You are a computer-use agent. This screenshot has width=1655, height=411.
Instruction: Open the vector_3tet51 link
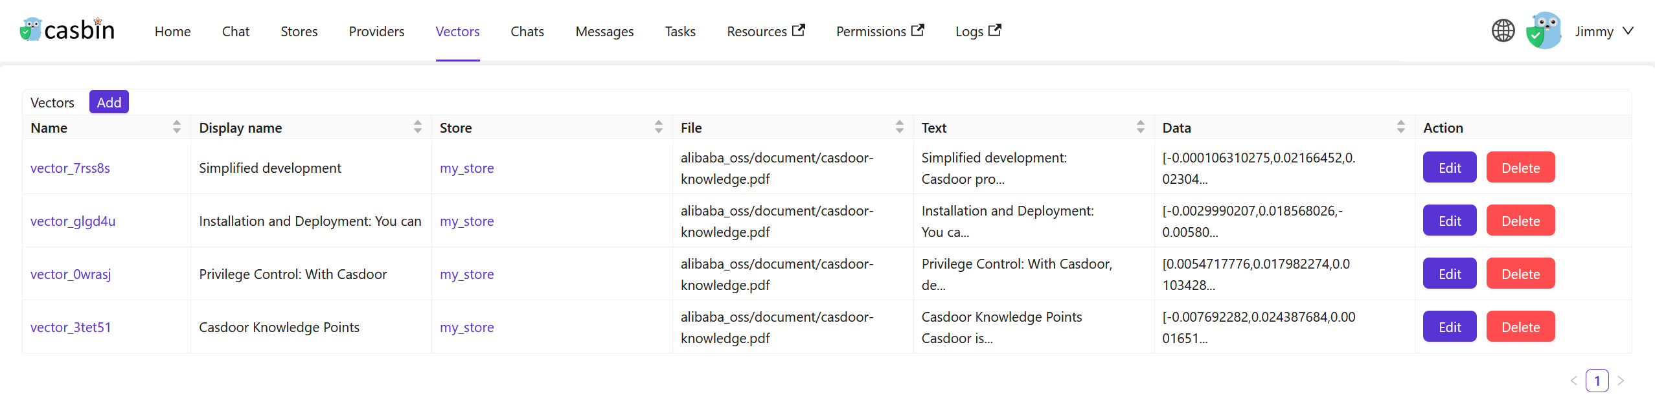click(x=71, y=327)
